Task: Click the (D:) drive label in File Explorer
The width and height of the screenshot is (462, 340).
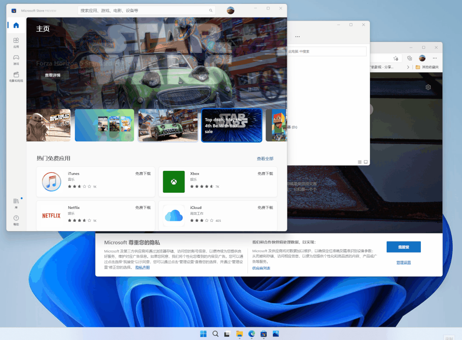Action: pyautogui.click(x=292, y=127)
